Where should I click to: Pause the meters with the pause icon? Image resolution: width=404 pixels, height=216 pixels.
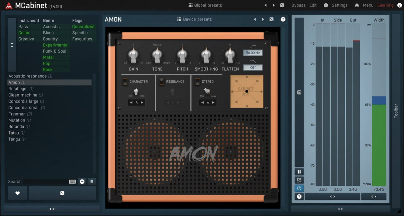pos(299,172)
